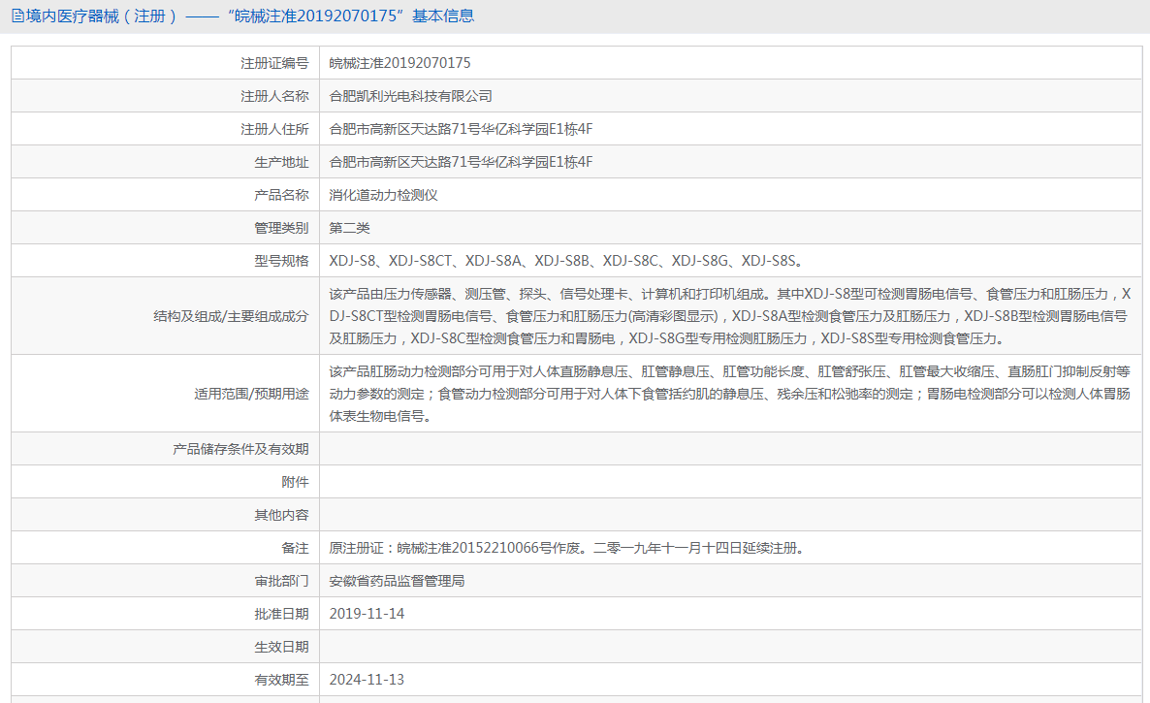This screenshot has height=703, width=1150.
Task: Click the product name 消化道动力检测仪
Action: [x=382, y=194]
